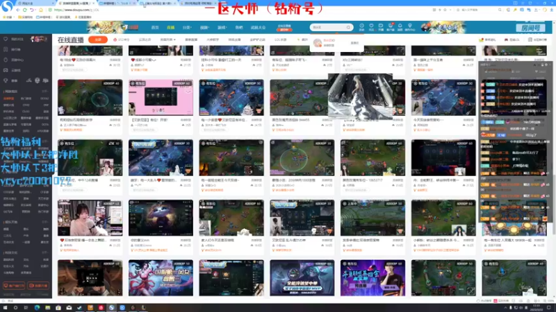Image resolution: width=556 pixels, height=312 pixels.
Task: Click the DOTA2 sidebar category link
Action: 44,98
